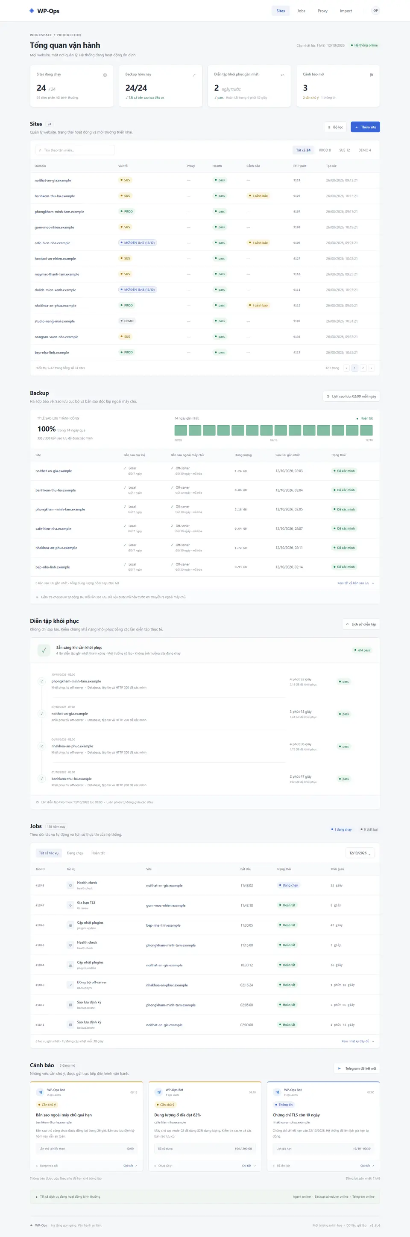The height and width of the screenshot is (1237, 410).
Task: Go to the previous page of sites
Action: (x=346, y=368)
